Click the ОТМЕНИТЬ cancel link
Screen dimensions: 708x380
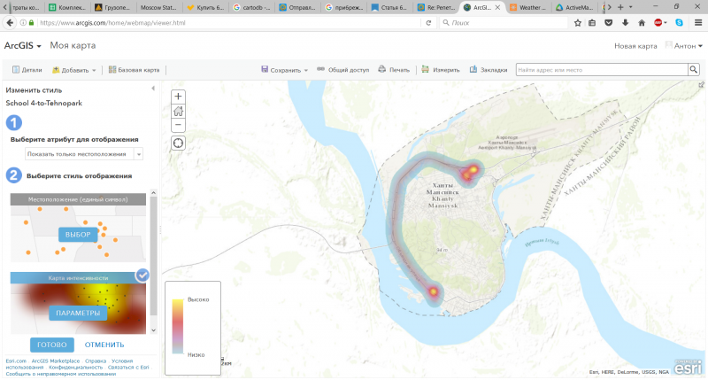(x=105, y=345)
